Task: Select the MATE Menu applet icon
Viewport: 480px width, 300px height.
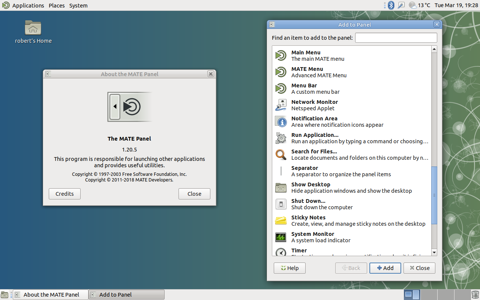Action: [x=280, y=72]
